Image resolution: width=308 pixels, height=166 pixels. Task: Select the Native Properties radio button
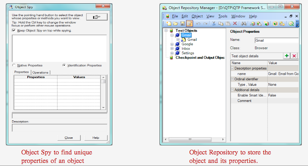pyautogui.click(x=14, y=65)
